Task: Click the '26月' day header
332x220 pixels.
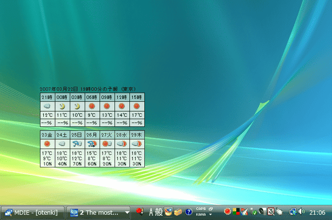Action: [92, 135]
